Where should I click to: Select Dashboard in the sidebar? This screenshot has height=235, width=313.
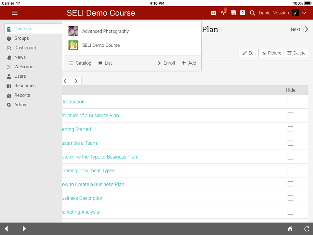[25, 48]
